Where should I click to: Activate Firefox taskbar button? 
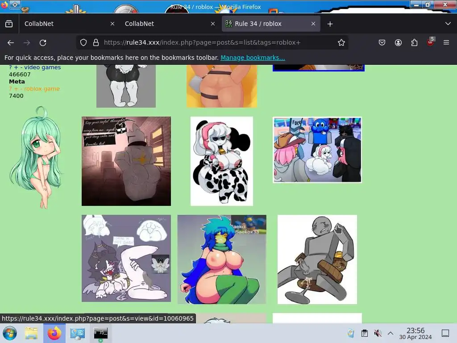54,333
